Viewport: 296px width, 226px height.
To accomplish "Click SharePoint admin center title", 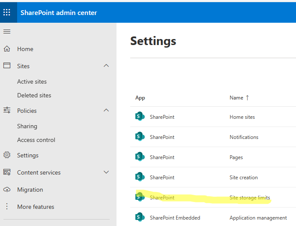I will (x=59, y=13).
